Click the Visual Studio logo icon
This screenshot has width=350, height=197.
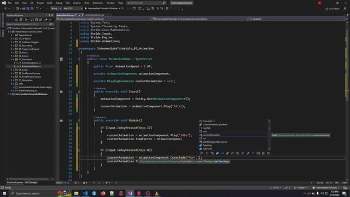4,3
